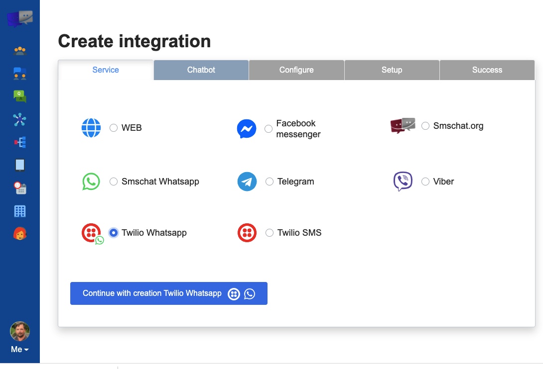Open the blue chat with people sidebar icon
The height and width of the screenshot is (369, 543).
click(x=20, y=74)
